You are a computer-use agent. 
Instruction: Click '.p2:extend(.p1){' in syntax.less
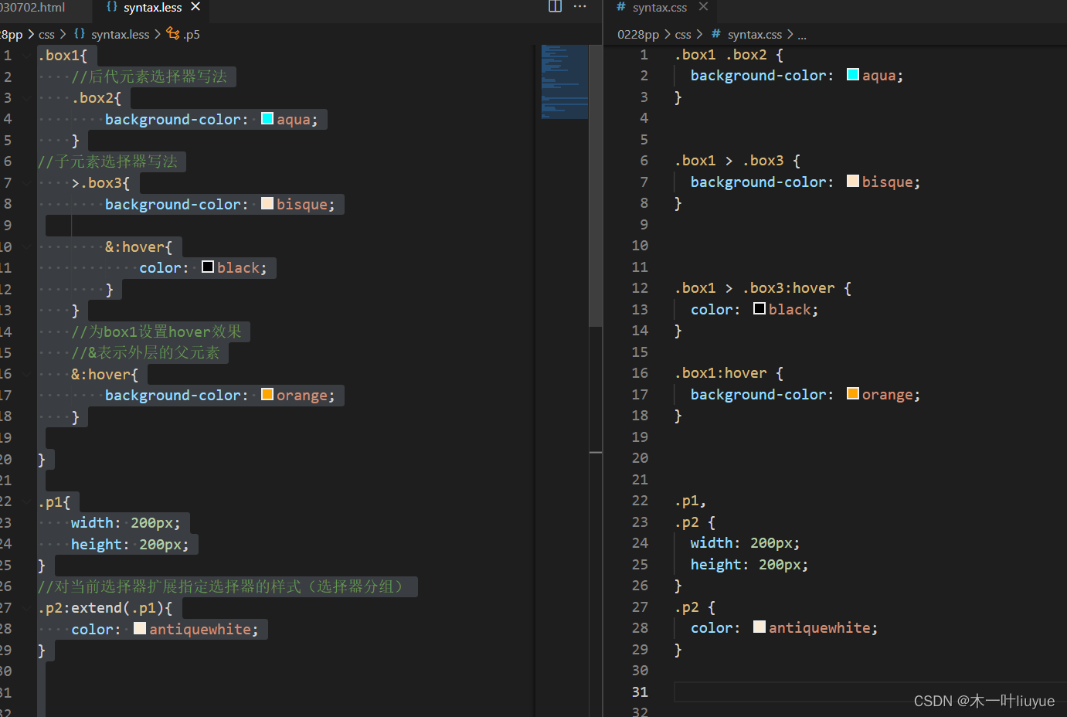click(x=105, y=608)
